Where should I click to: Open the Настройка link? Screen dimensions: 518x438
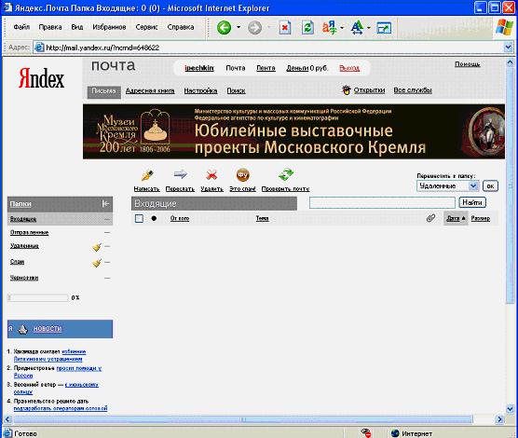200,90
